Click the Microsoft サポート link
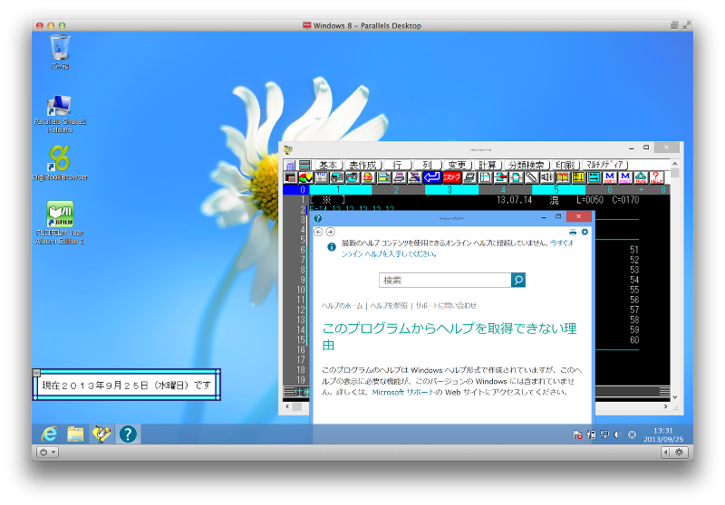The height and width of the screenshot is (505, 725). pyautogui.click(x=403, y=393)
